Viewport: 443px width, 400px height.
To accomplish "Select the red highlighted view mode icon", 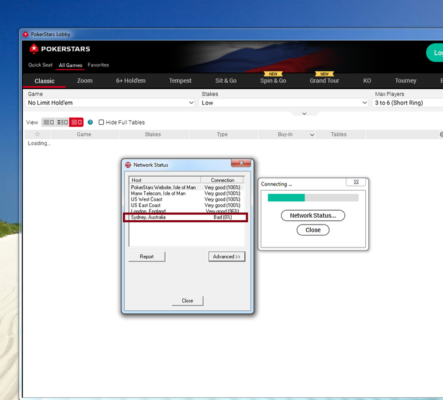I will [x=77, y=122].
